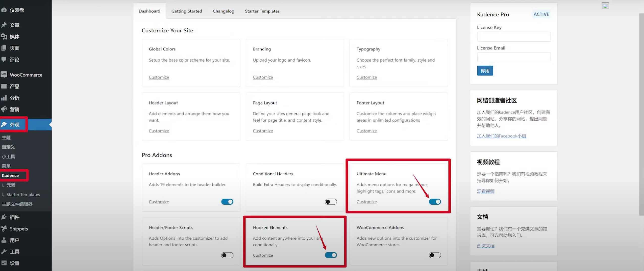The image size is (644, 271).
Task: Click the page vertical scrollbar
Action: (x=641, y=114)
